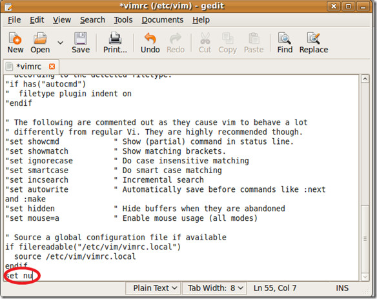Click the window resize grip corner

pos(367,291)
